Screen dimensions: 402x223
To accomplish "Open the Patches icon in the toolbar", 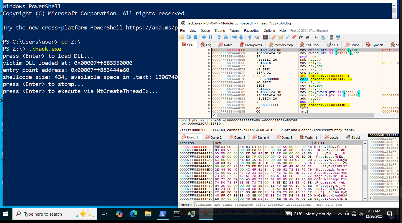I will point(274,37).
